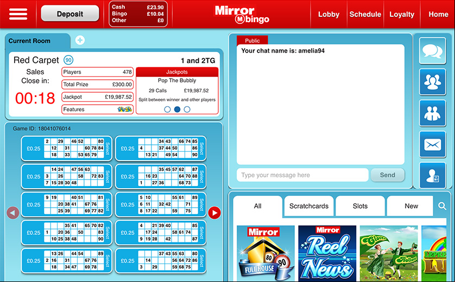This screenshot has height=282, width=455.
Task: Select second jackpot carousel dot
Action: [x=178, y=109]
